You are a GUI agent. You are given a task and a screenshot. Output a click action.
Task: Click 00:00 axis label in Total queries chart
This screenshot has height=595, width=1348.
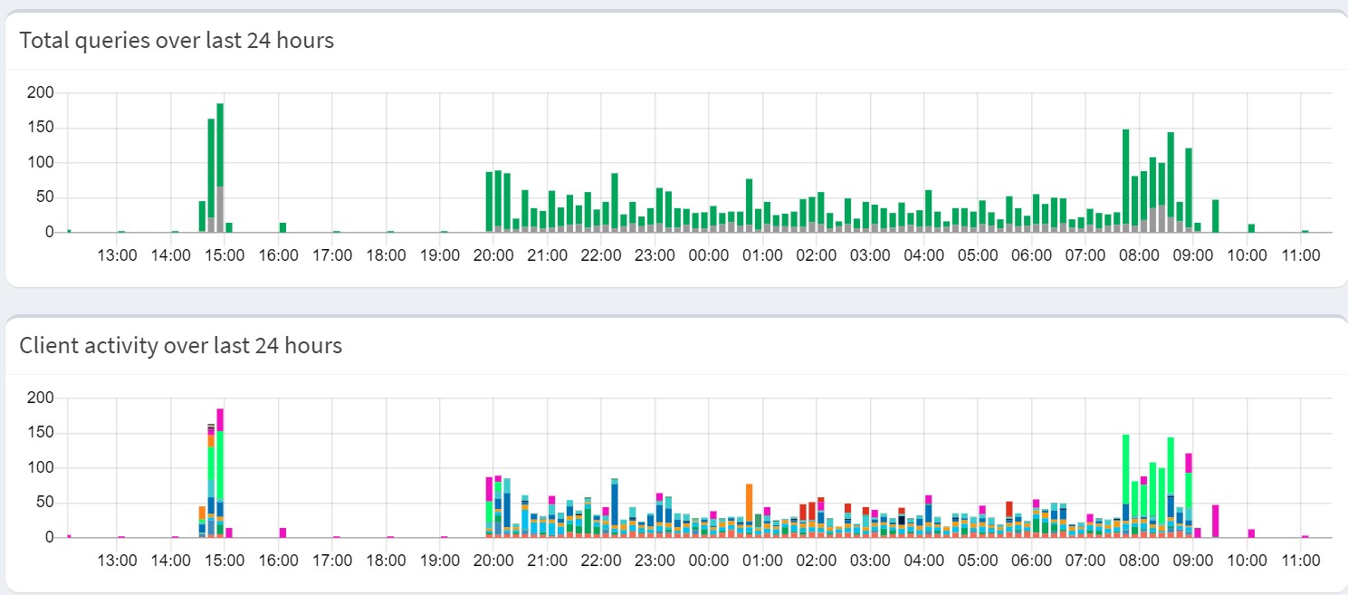[709, 255]
